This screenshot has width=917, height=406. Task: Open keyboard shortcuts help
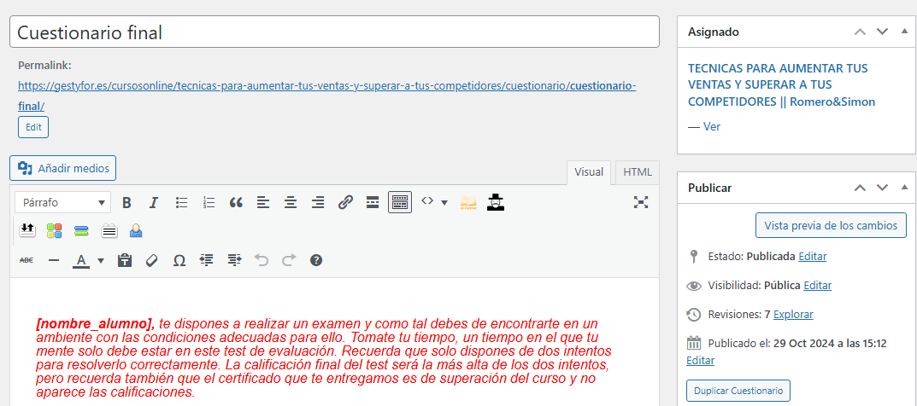coord(316,260)
